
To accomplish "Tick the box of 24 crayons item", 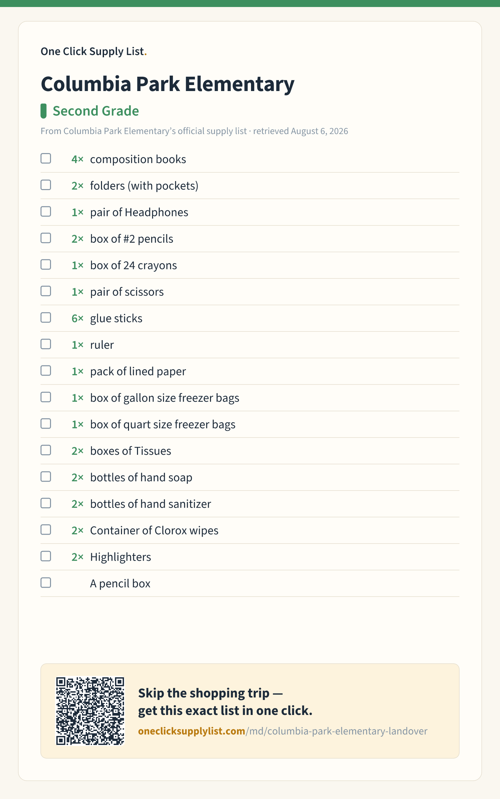I will point(46,264).
